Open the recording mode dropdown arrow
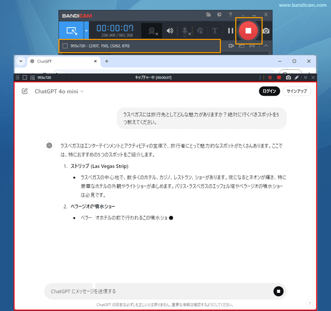This screenshot has height=311, width=331. tap(86, 31)
